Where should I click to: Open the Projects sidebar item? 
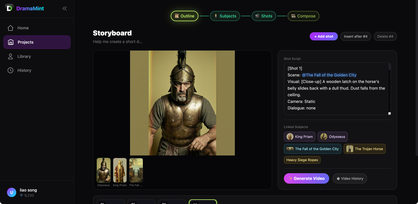[37, 42]
